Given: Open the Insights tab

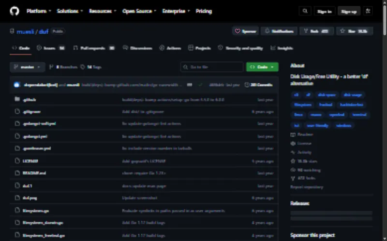Looking at the screenshot, I should click(282, 48).
